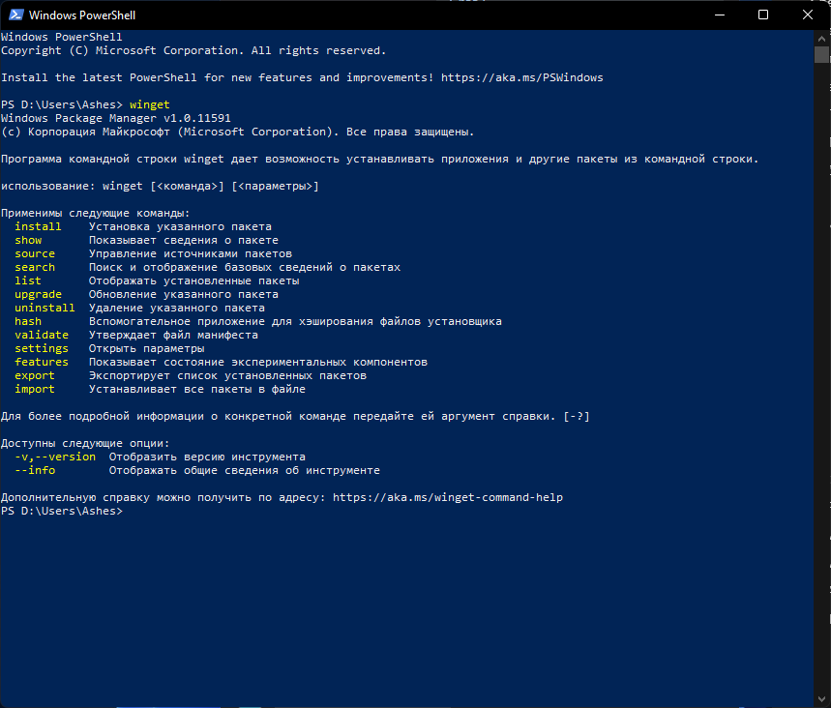Click the 'Windows PowerShell' title text
The height and width of the screenshot is (708, 831).
[82, 15]
